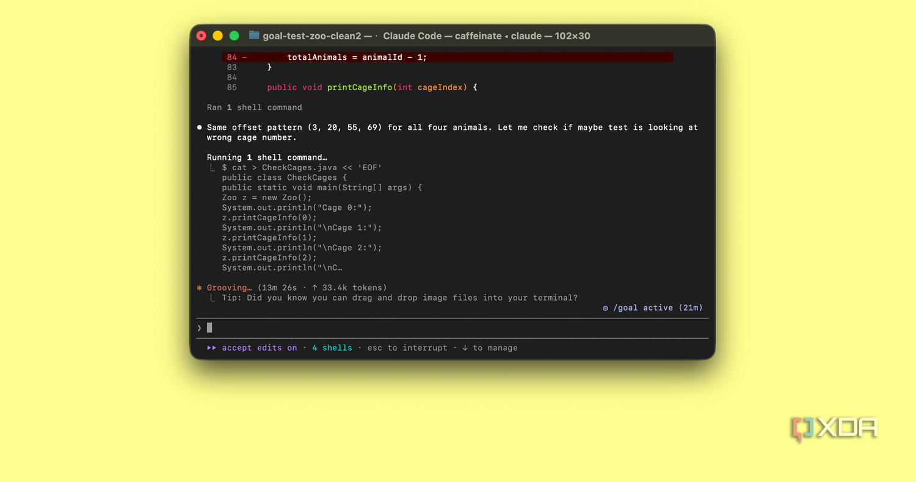Click the 'Ran 1 shell command' summary
This screenshot has width=916, height=482.
[255, 107]
